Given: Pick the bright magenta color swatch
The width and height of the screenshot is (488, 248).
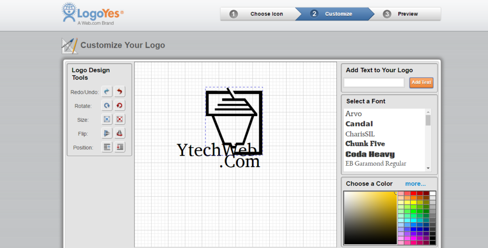Looking at the screenshot, I should click(414, 238).
